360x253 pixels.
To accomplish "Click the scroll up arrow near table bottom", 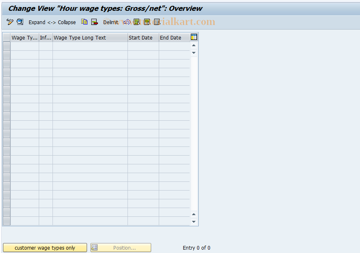I will (x=194, y=214).
